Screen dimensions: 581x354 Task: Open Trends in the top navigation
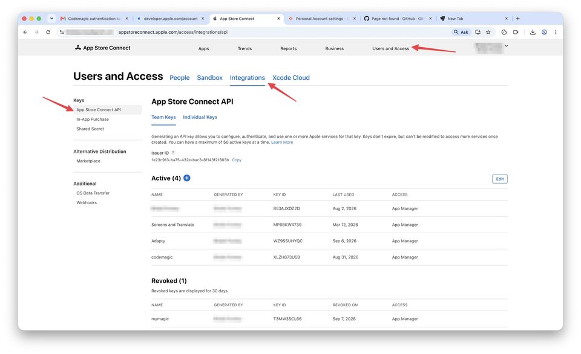point(245,48)
